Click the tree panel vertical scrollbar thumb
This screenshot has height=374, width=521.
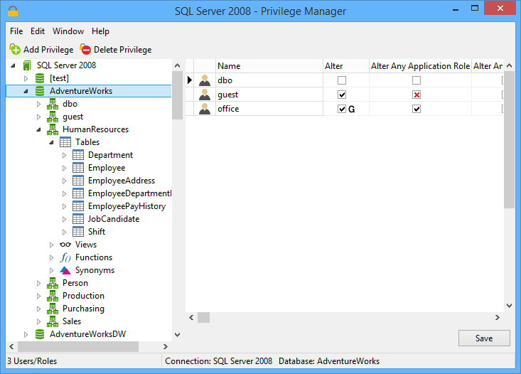[178, 95]
